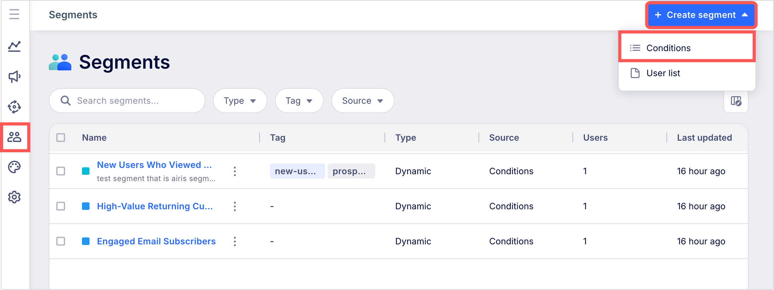
Task: Tick the select-all checkbox in table header
Action: point(61,137)
